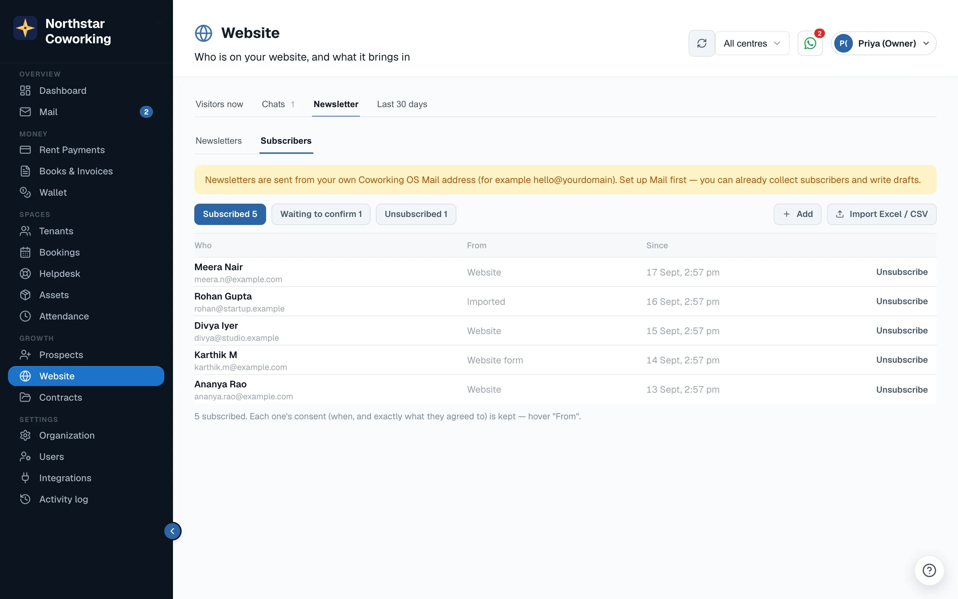
Task: Unsubscribe Rohan Gupta
Action: pyautogui.click(x=902, y=301)
